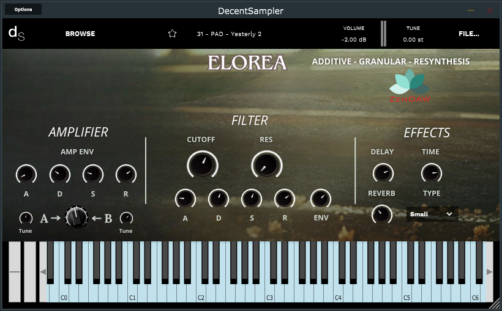The image size is (502, 311).
Task: Click the filter CUTOFF knob
Action: [203, 165]
